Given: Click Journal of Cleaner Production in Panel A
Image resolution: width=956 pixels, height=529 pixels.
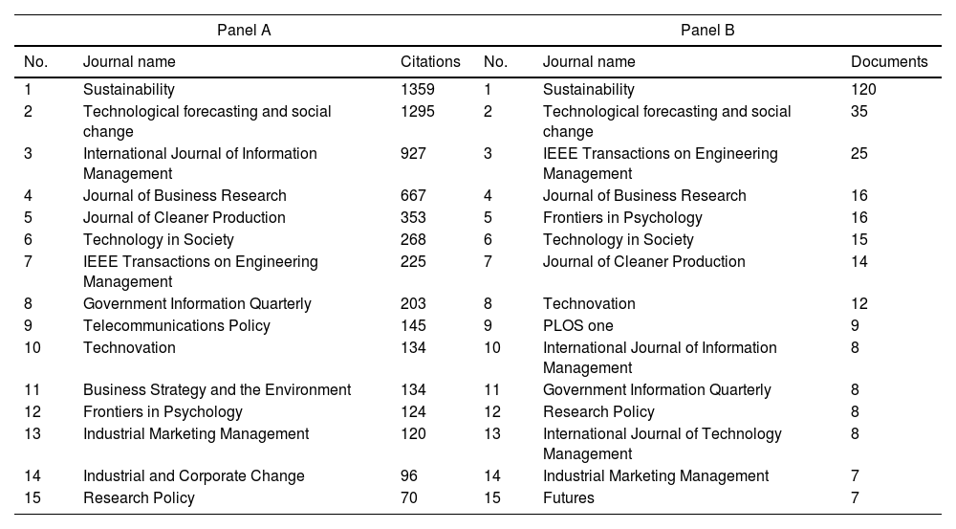Looking at the screenshot, I should [x=184, y=218].
